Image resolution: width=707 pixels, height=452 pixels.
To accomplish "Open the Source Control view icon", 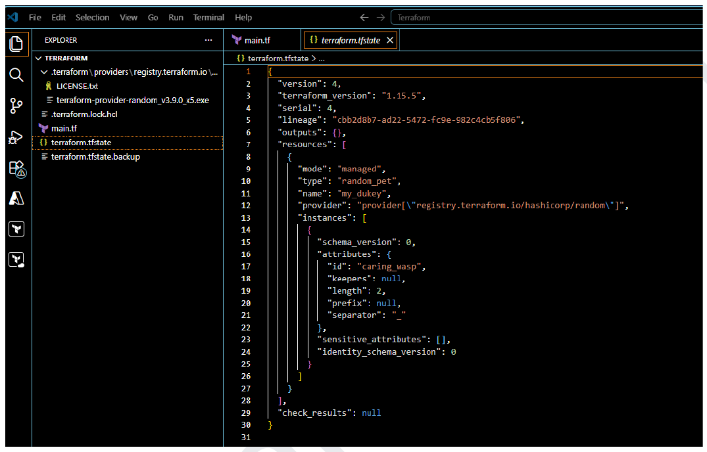I will (16, 106).
